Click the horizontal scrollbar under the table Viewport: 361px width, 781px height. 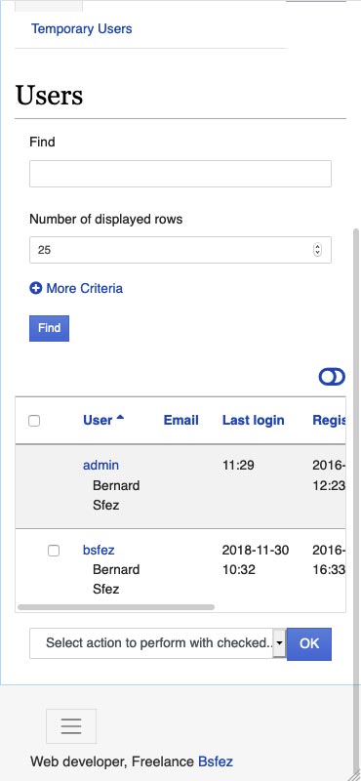click(116, 607)
